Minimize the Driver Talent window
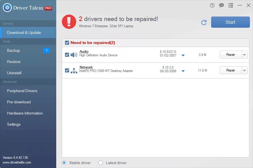Image resolution: width=253 pixels, height=168 pixels. point(240,6)
